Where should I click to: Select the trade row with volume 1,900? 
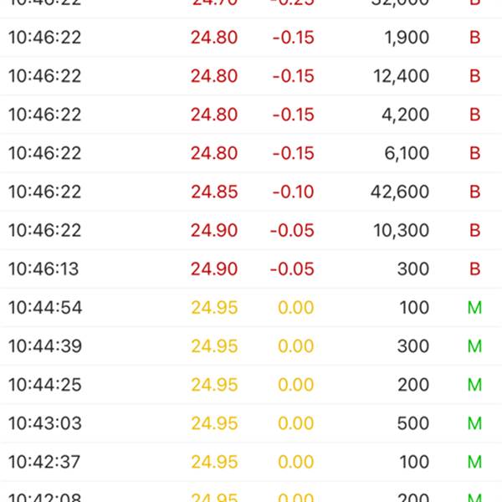click(x=251, y=38)
